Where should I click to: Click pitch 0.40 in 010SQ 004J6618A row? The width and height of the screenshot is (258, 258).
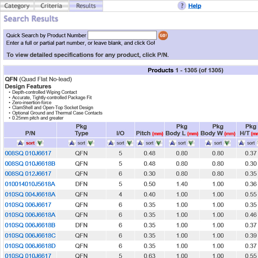[149, 194]
